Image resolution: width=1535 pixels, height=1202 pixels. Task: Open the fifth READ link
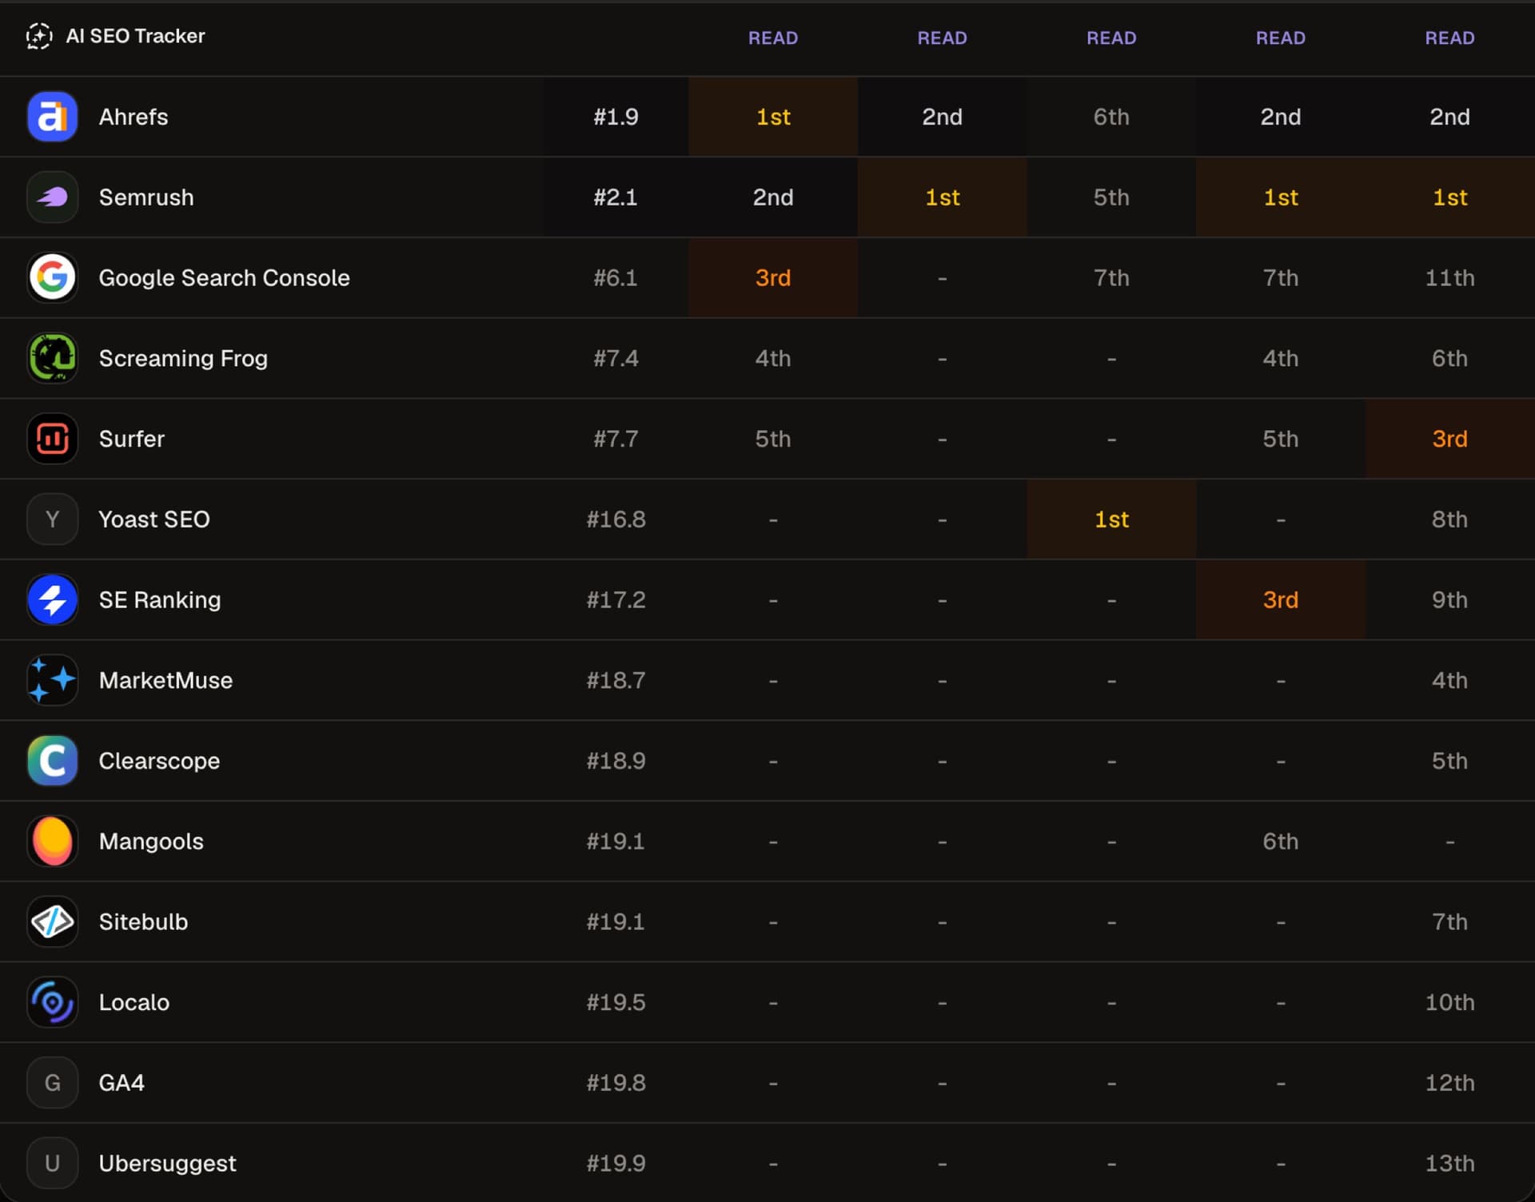[1449, 38]
